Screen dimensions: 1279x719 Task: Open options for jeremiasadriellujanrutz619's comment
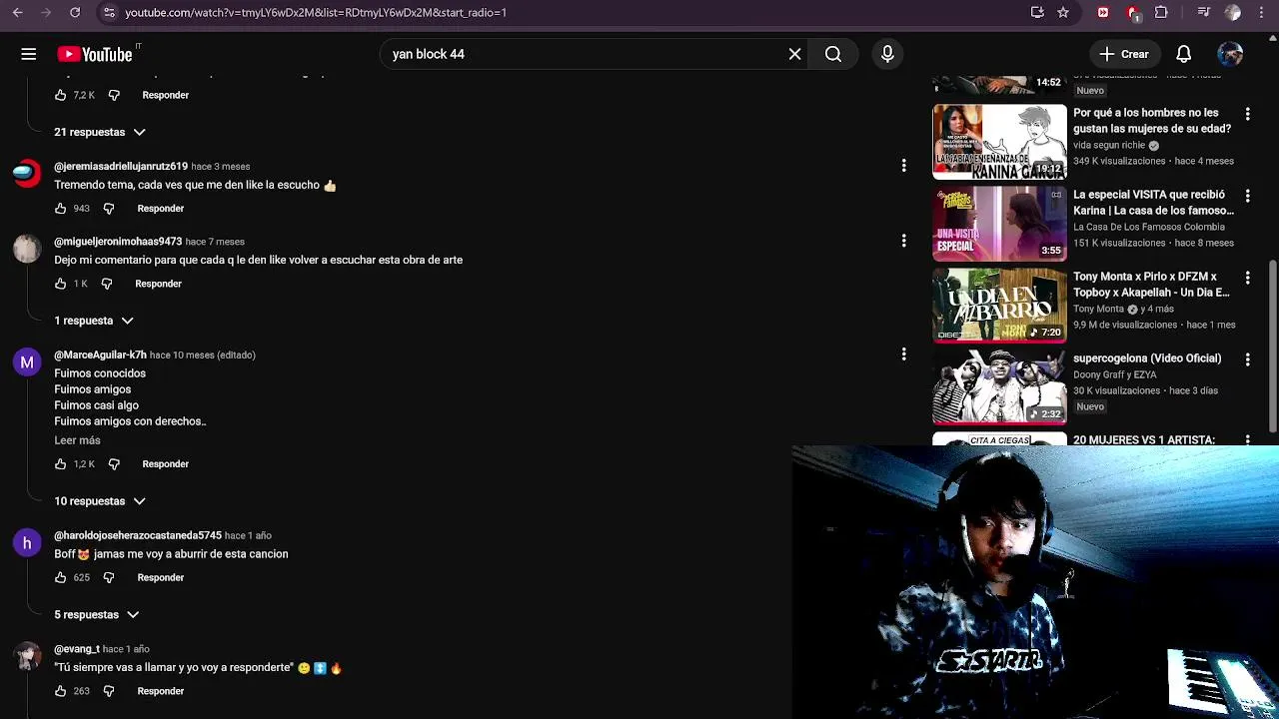(x=903, y=165)
